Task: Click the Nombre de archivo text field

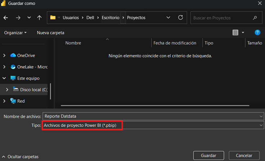Action: click(x=151, y=116)
